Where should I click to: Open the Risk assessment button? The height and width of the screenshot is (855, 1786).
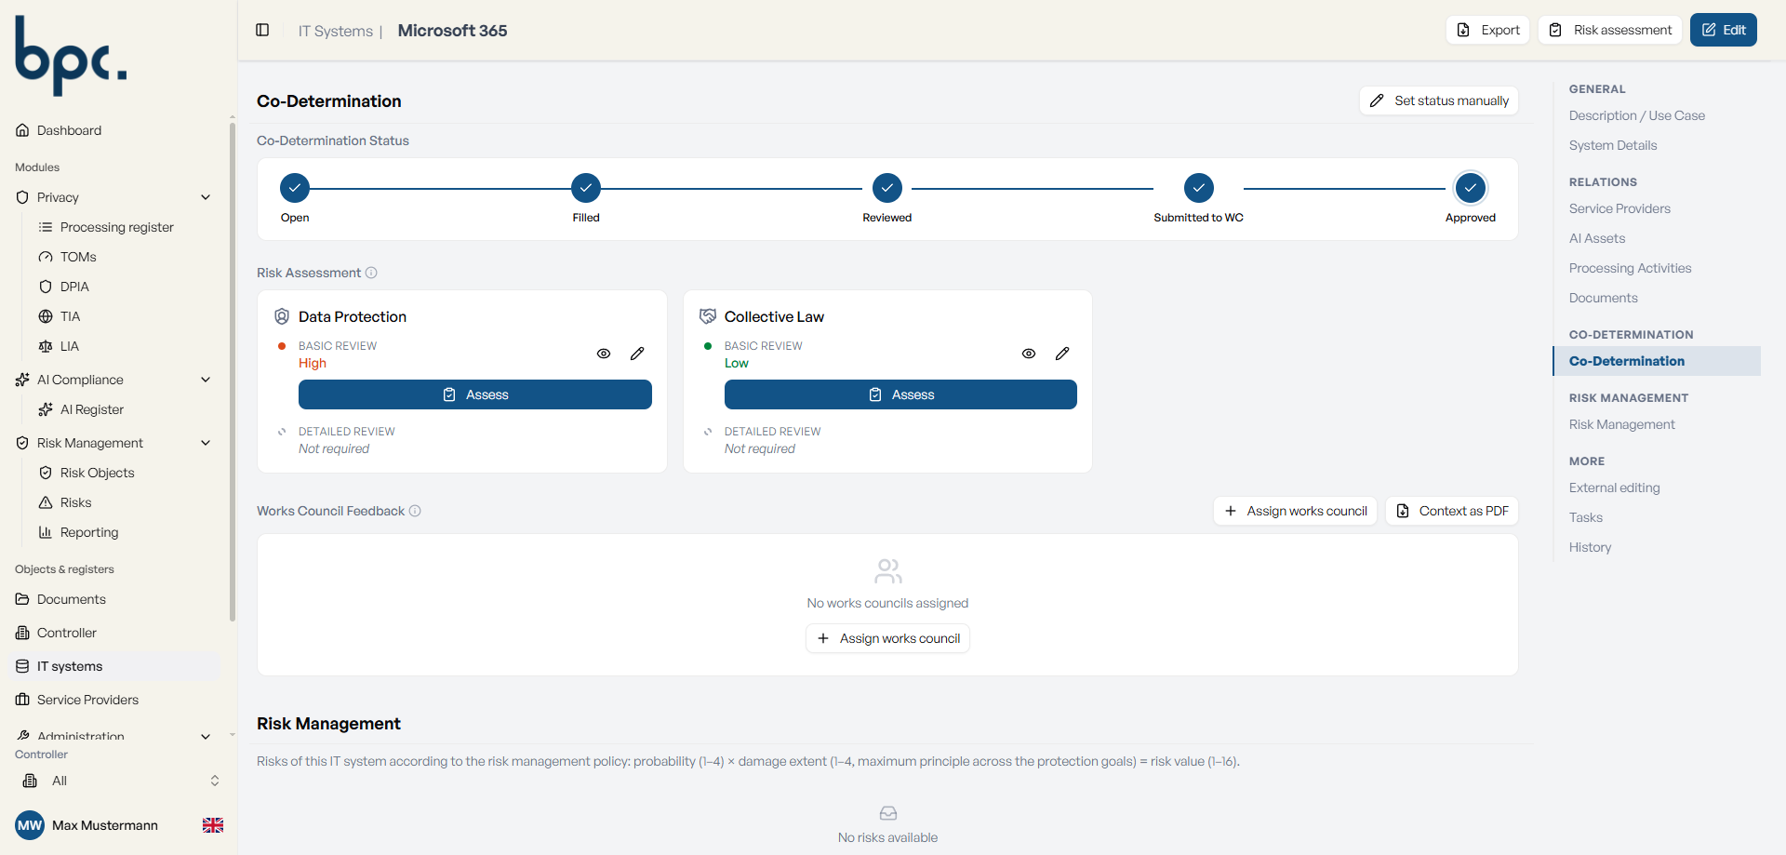click(x=1609, y=30)
